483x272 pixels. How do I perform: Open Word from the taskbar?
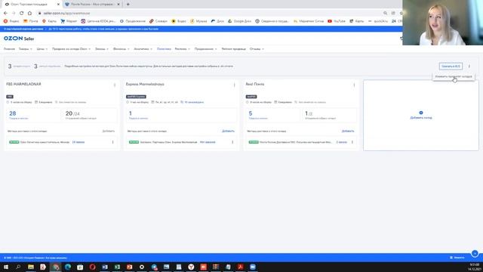(x=105, y=267)
